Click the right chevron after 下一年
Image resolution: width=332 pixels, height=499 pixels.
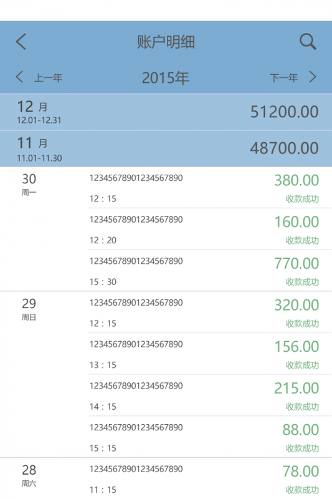pos(313,77)
